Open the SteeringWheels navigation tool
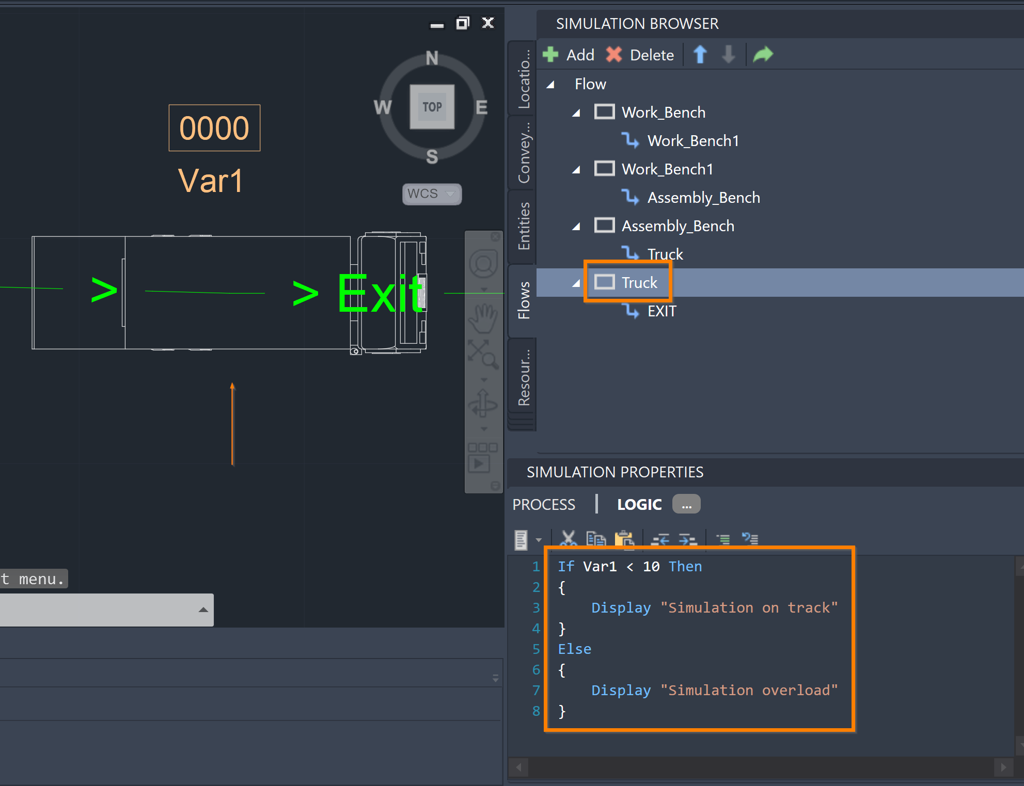This screenshot has width=1024, height=786. 483,264
